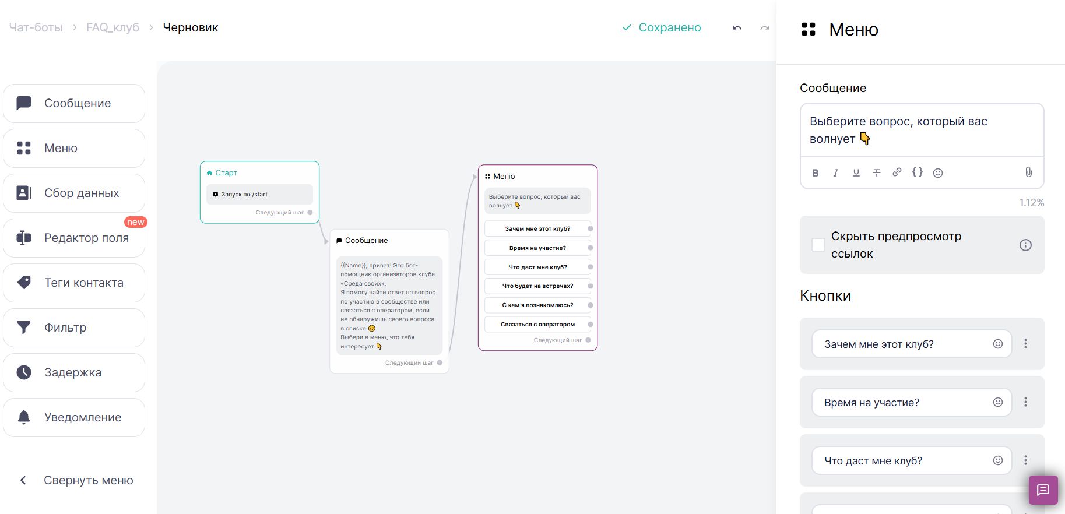Attach a file with the paperclip icon
Viewport: 1065px width, 514px height.
(1028, 172)
